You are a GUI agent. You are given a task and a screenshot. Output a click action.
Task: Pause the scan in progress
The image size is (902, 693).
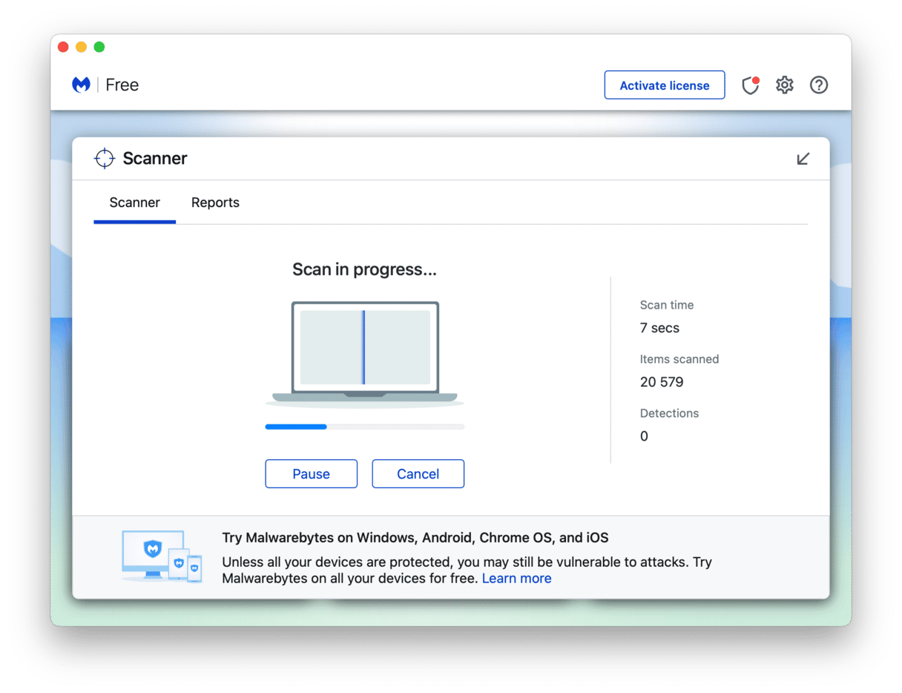(x=311, y=474)
